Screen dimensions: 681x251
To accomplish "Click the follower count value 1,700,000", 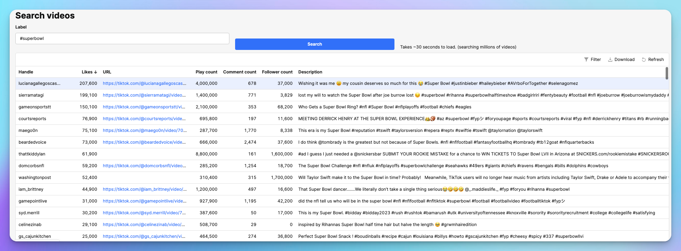I will click(x=282, y=178).
